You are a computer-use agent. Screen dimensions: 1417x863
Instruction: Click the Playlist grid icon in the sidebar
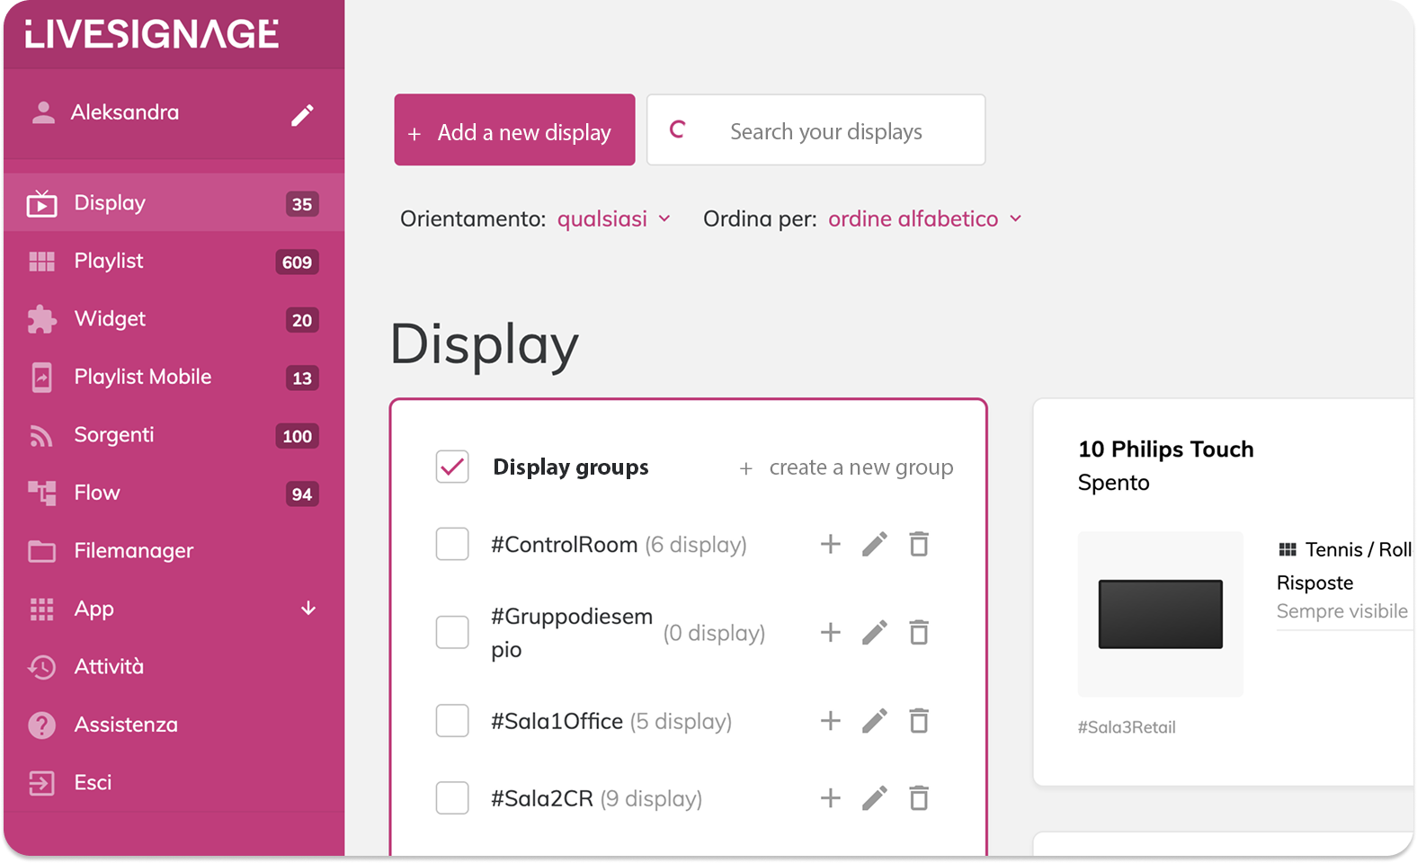[41, 262]
